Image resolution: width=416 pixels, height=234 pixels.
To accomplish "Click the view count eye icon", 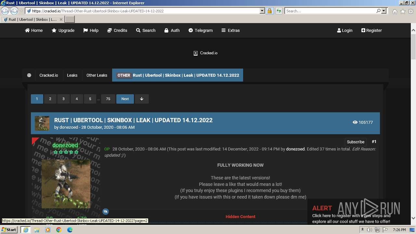I will coord(355,122).
